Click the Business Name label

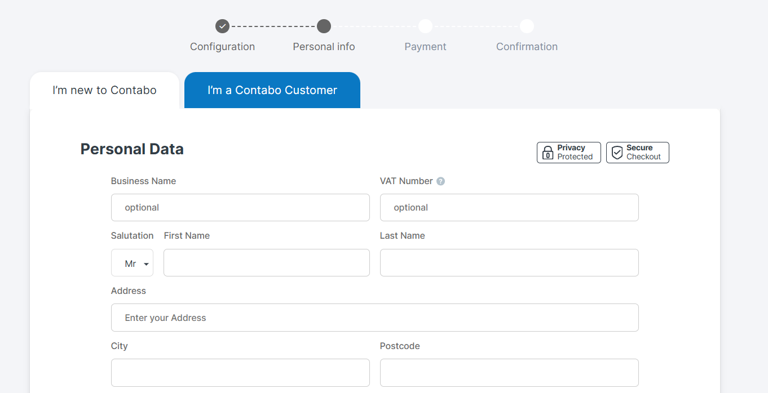pyautogui.click(x=143, y=181)
